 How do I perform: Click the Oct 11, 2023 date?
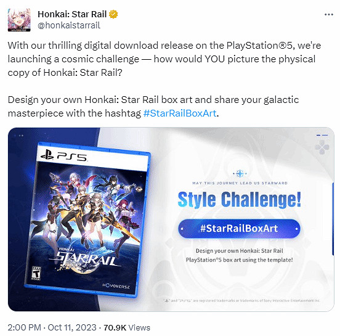click(x=72, y=327)
